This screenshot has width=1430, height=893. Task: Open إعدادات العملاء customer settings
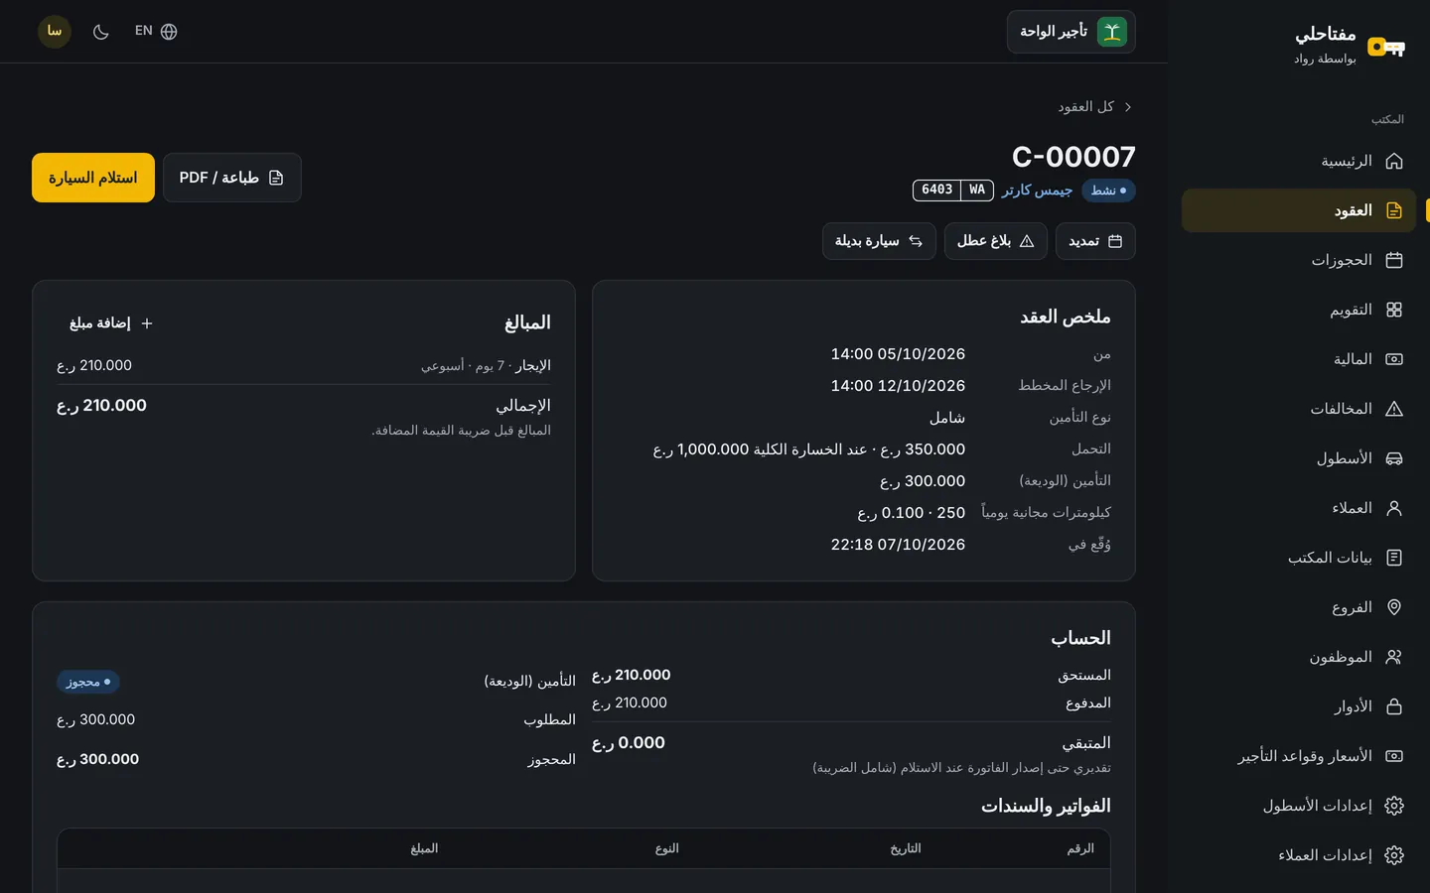pyautogui.click(x=1299, y=855)
